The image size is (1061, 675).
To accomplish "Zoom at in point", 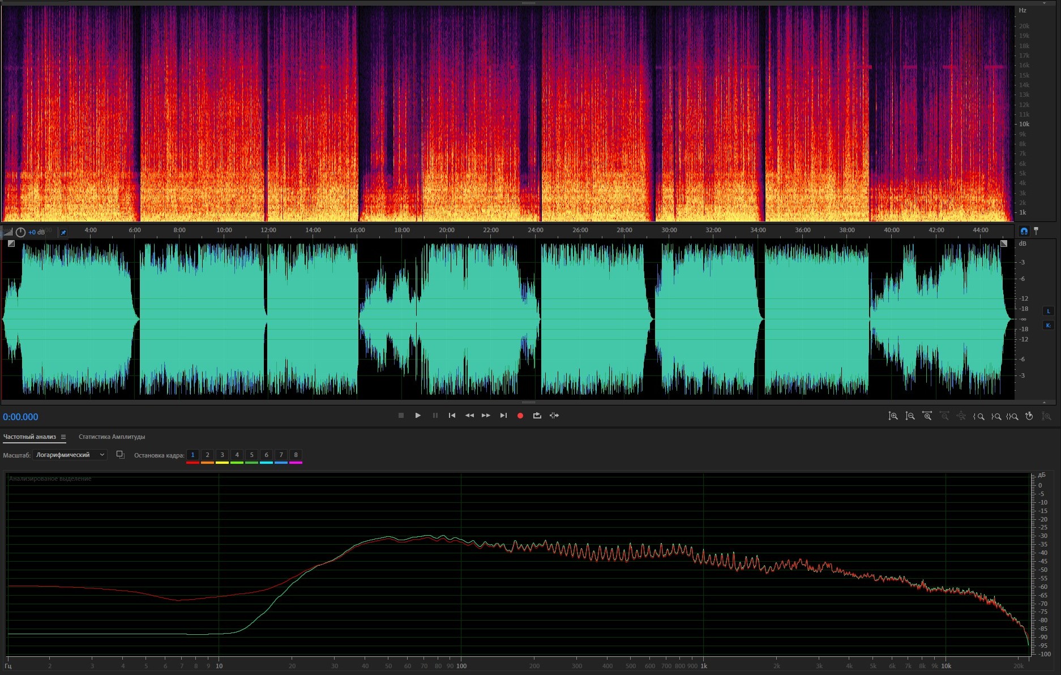I will coord(978,416).
